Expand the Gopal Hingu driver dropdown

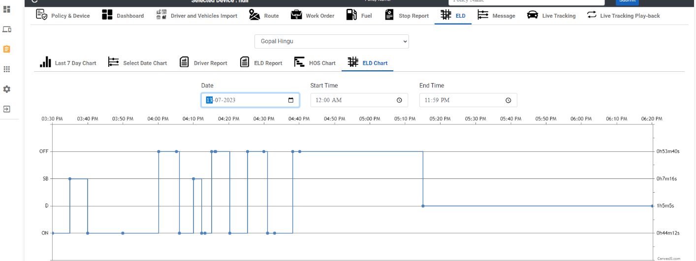(x=332, y=41)
